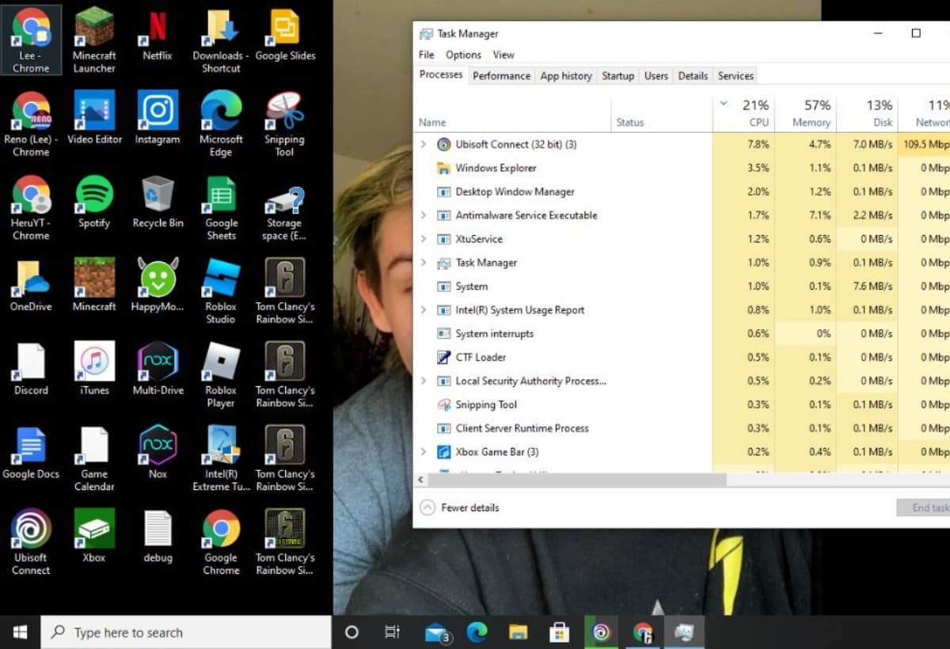Open the Options menu in Task Manager
The height and width of the screenshot is (649, 950).
click(x=463, y=55)
